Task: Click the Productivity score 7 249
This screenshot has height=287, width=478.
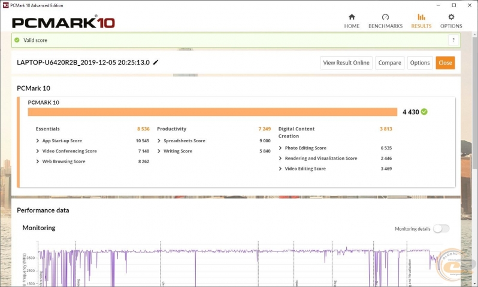Action: pos(265,129)
